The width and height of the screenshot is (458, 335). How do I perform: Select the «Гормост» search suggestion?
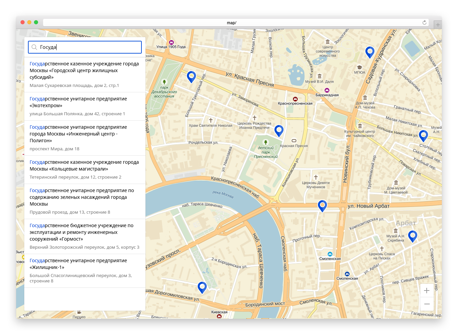[85, 236]
